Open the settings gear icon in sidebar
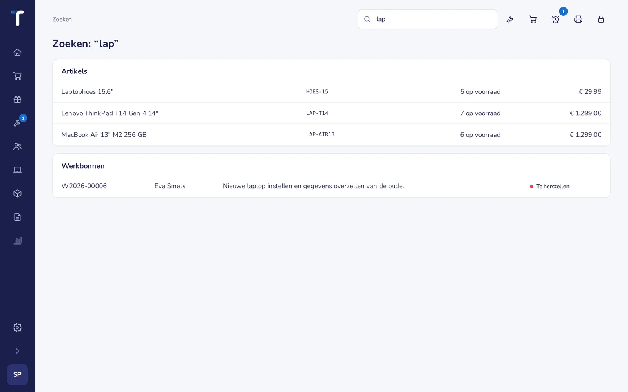This screenshot has width=628, height=392. click(x=17, y=328)
